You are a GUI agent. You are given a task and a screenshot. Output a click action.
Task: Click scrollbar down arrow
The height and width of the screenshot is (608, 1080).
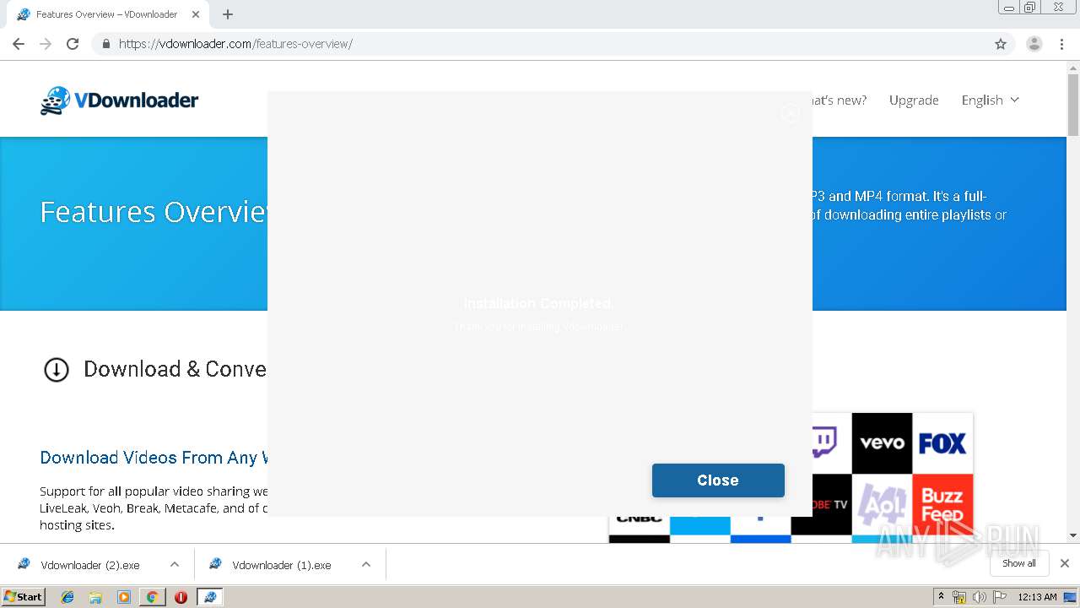(1073, 535)
